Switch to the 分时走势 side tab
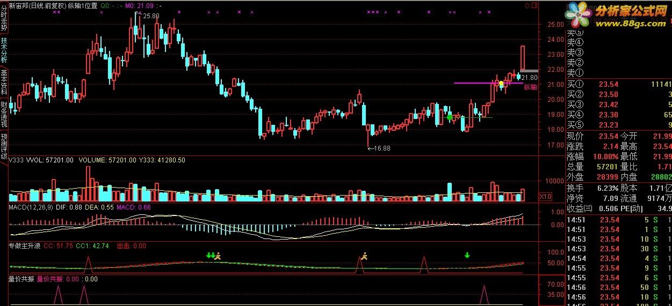Image resolution: width=672 pixels, height=306 pixels. (x=4, y=17)
